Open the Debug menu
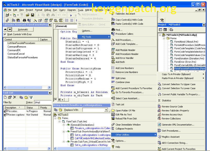 [48, 10]
